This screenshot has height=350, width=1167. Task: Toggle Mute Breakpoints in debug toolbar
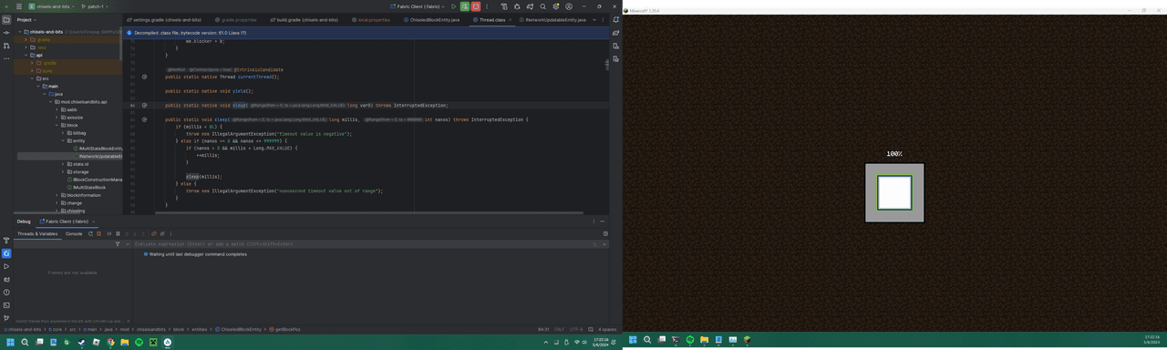click(162, 233)
